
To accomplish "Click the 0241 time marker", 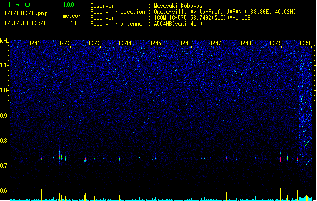I will tap(34, 43).
